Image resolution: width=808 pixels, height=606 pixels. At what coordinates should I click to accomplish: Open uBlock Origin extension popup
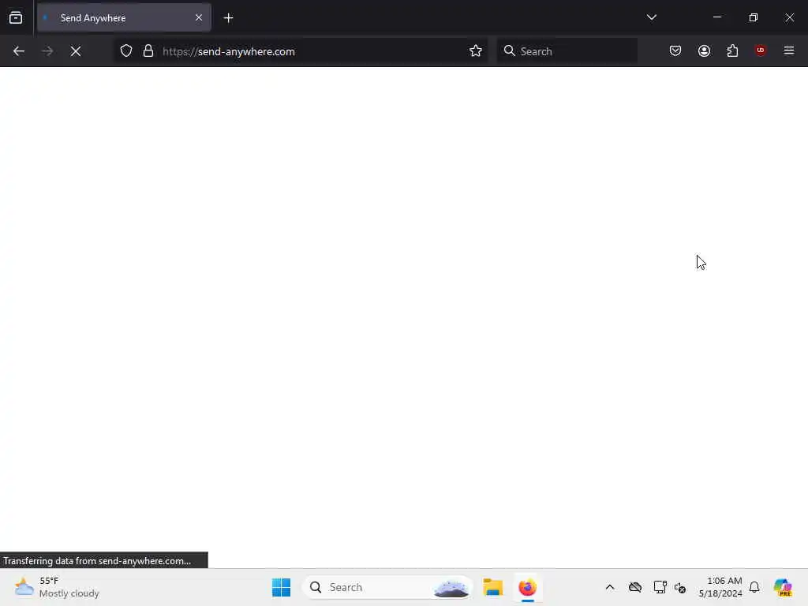click(x=760, y=50)
